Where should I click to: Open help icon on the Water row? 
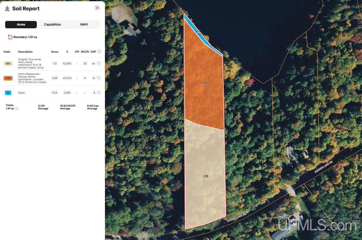pyautogui.click(x=99, y=92)
